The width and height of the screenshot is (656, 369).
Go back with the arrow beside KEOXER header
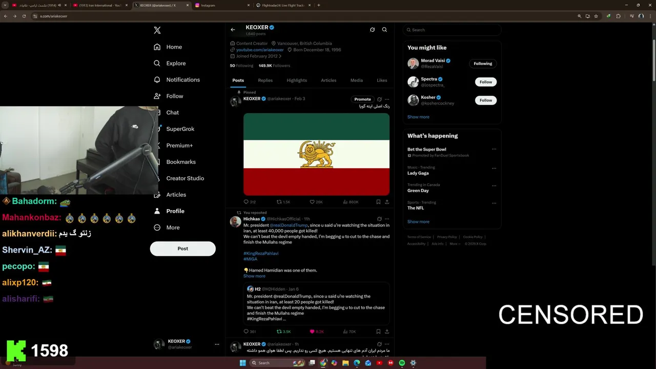[x=233, y=30]
